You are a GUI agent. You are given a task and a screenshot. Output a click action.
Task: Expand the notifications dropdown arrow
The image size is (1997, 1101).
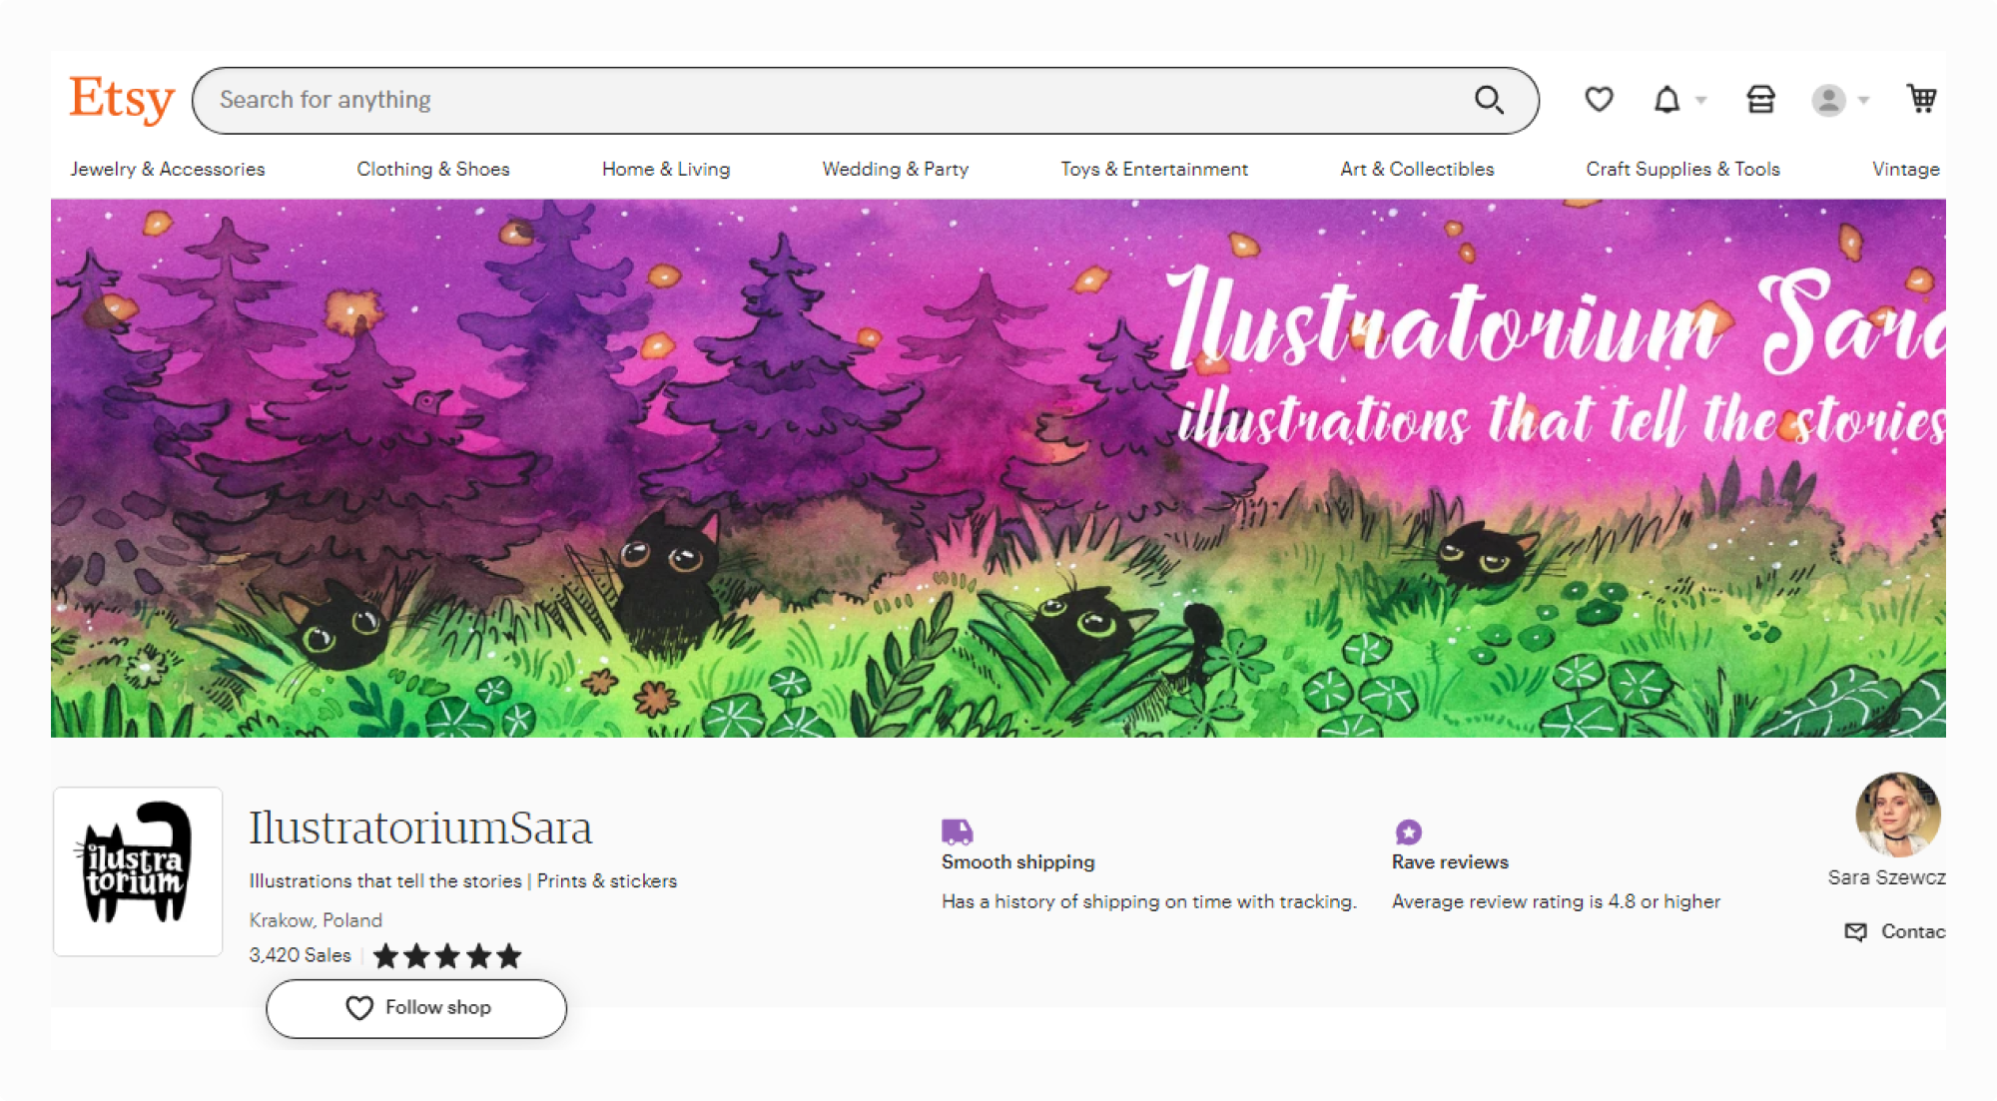1700,100
